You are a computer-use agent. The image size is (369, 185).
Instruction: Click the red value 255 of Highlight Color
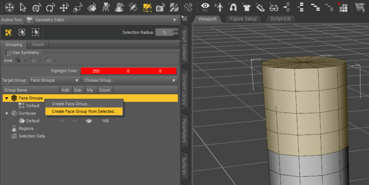96,71
